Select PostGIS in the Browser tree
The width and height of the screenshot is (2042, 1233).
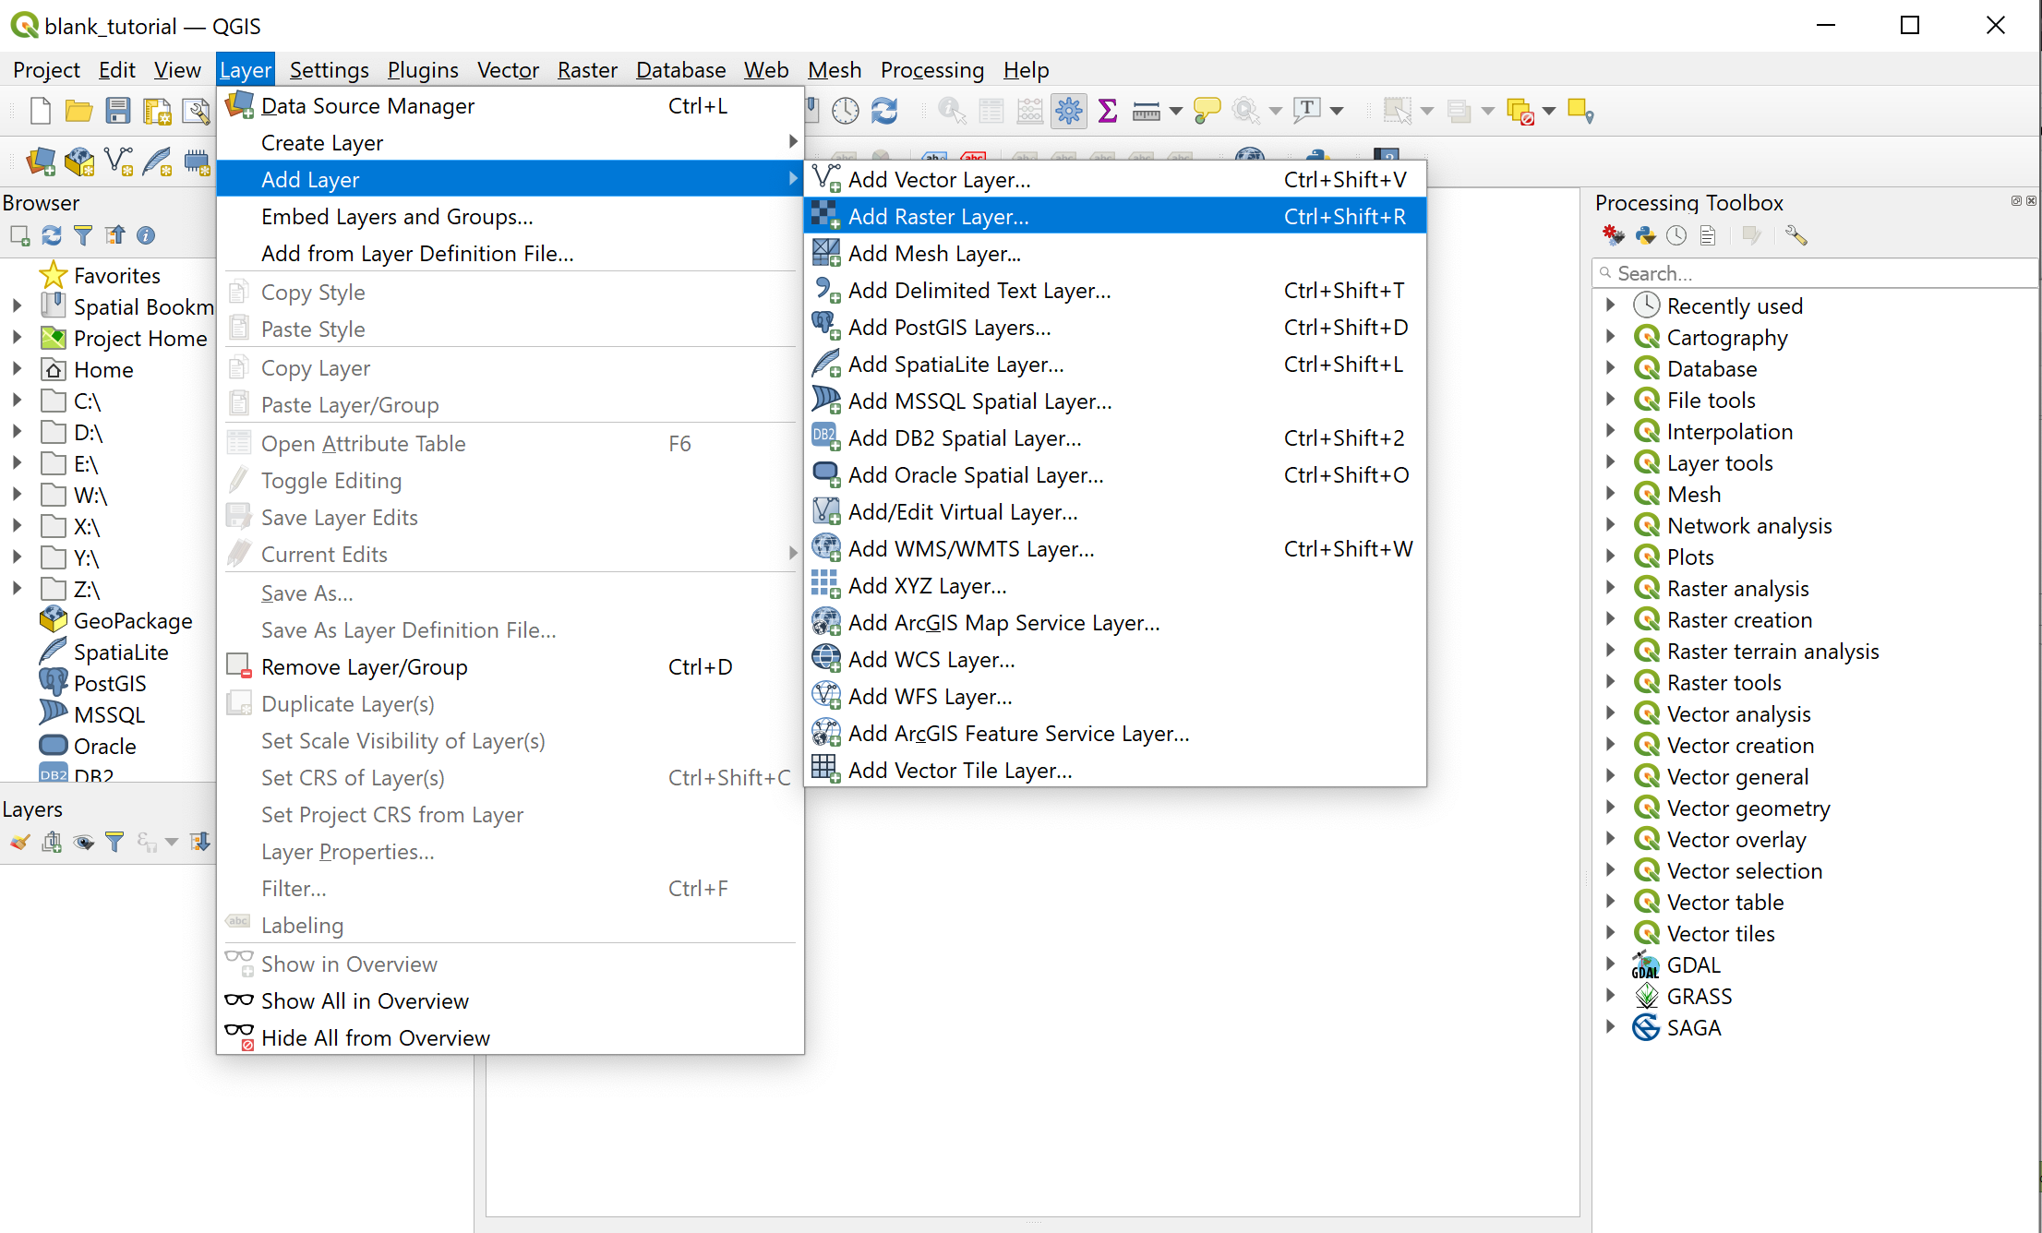(x=110, y=683)
